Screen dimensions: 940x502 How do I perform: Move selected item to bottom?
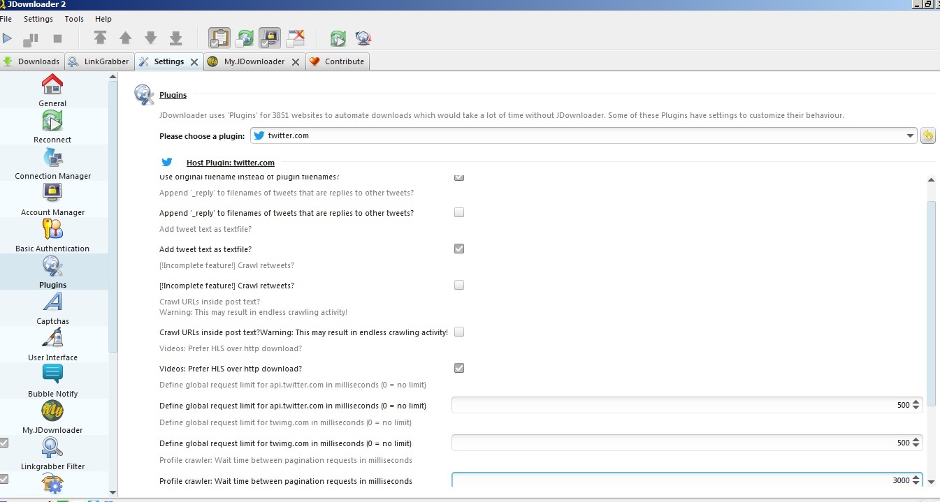pos(176,38)
